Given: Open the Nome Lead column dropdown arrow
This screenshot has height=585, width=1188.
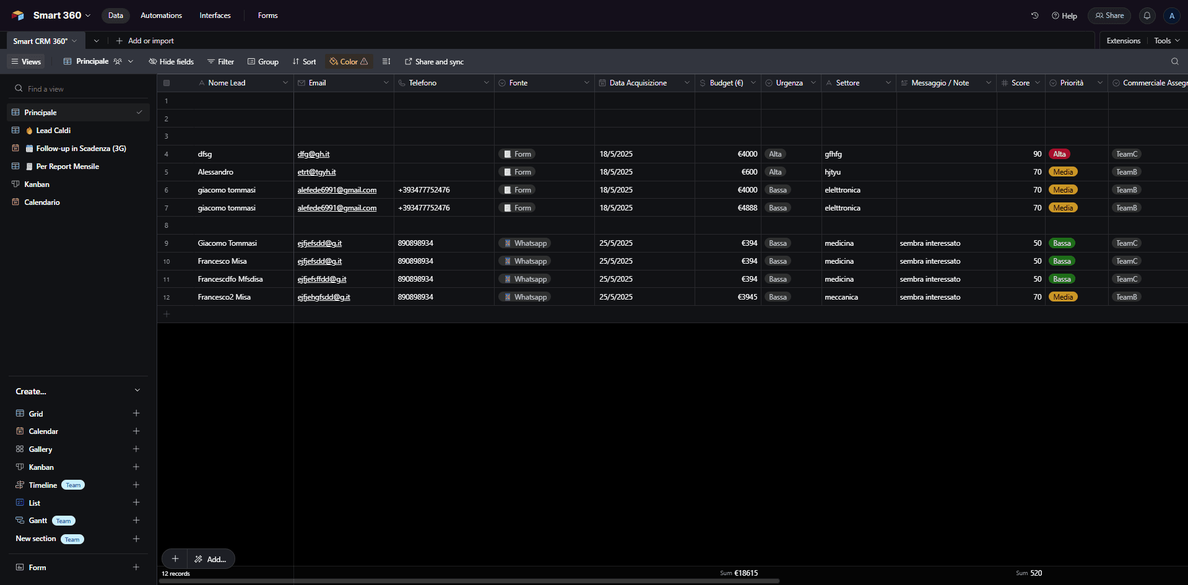Looking at the screenshot, I should (x=285, y=83).
